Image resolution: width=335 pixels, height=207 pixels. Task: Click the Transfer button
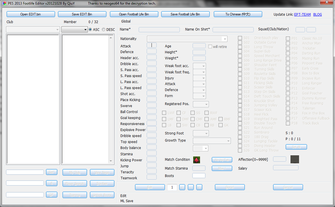click(x=102, y=184)
